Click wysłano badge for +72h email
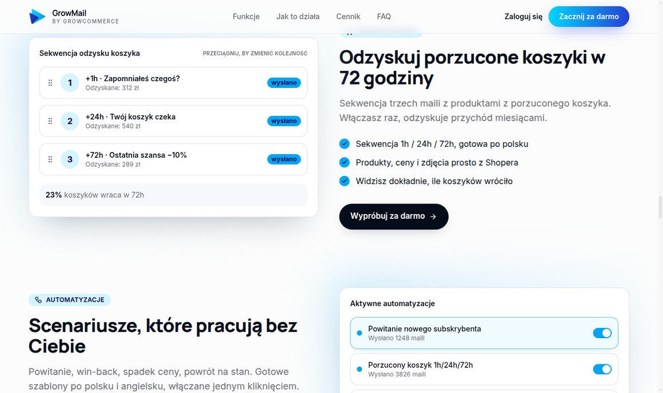663x393 pixels. pos(283,159)
